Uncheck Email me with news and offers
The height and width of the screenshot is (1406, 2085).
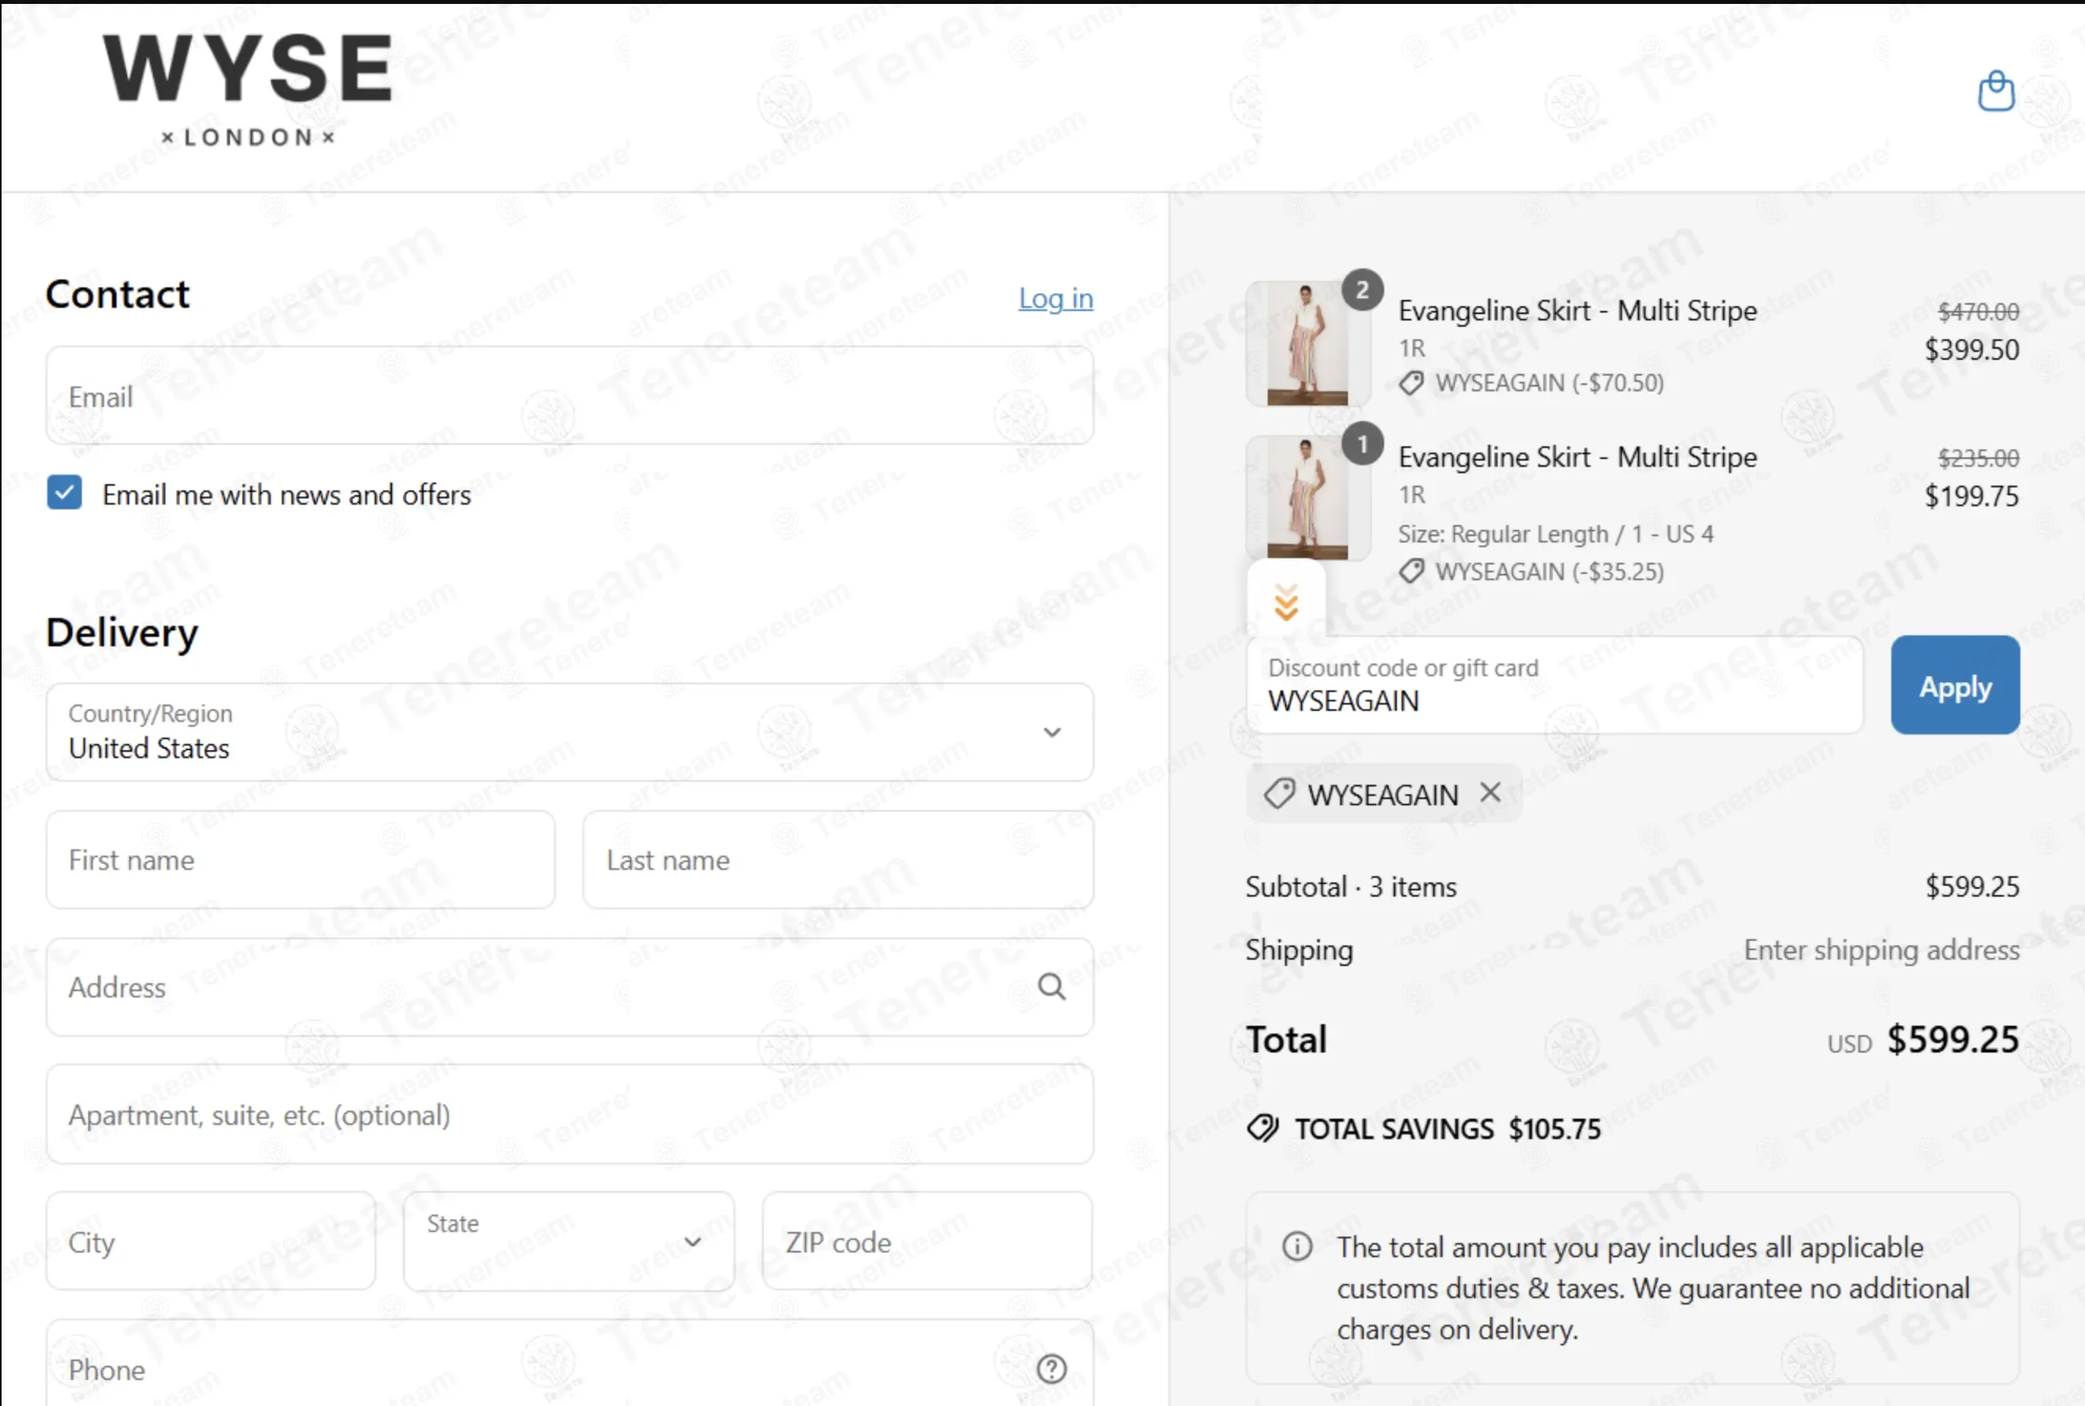(x=65, y=493)
